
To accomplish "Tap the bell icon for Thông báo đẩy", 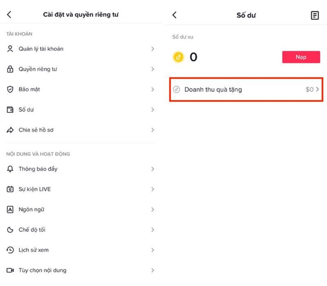I will (x=11, y=169).
